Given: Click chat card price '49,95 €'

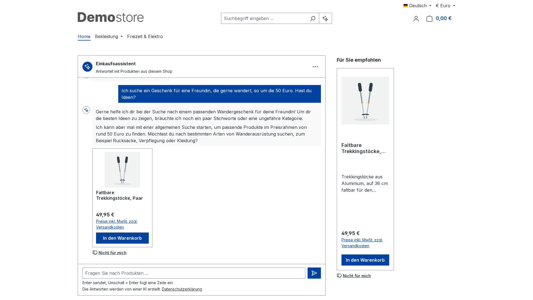Looking at the screenshot, I should pyautogui.click(x=105, y=215).
